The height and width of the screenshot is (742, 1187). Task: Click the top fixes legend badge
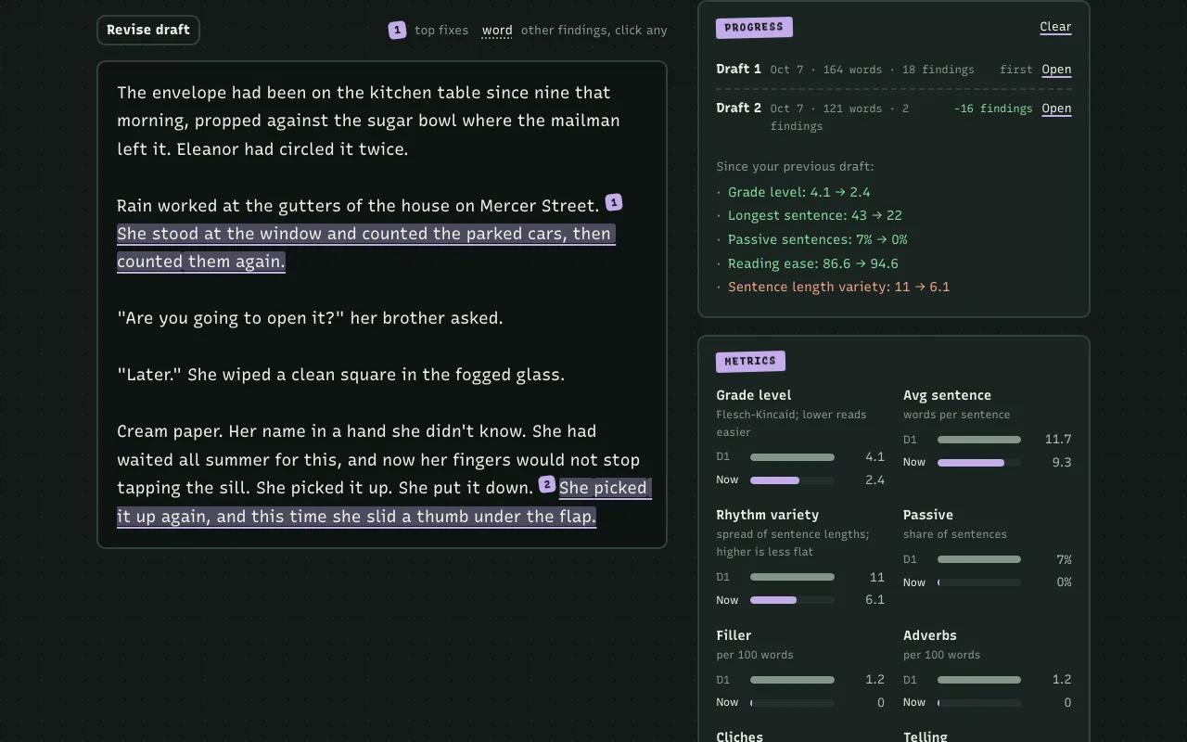pyautogui.click(x=397, y=31)
